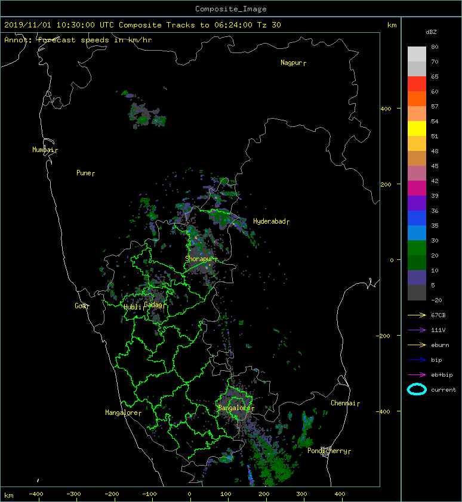Click the -300 tick on bottom axis
The image size is (462, 502).
tap(73, 494)
